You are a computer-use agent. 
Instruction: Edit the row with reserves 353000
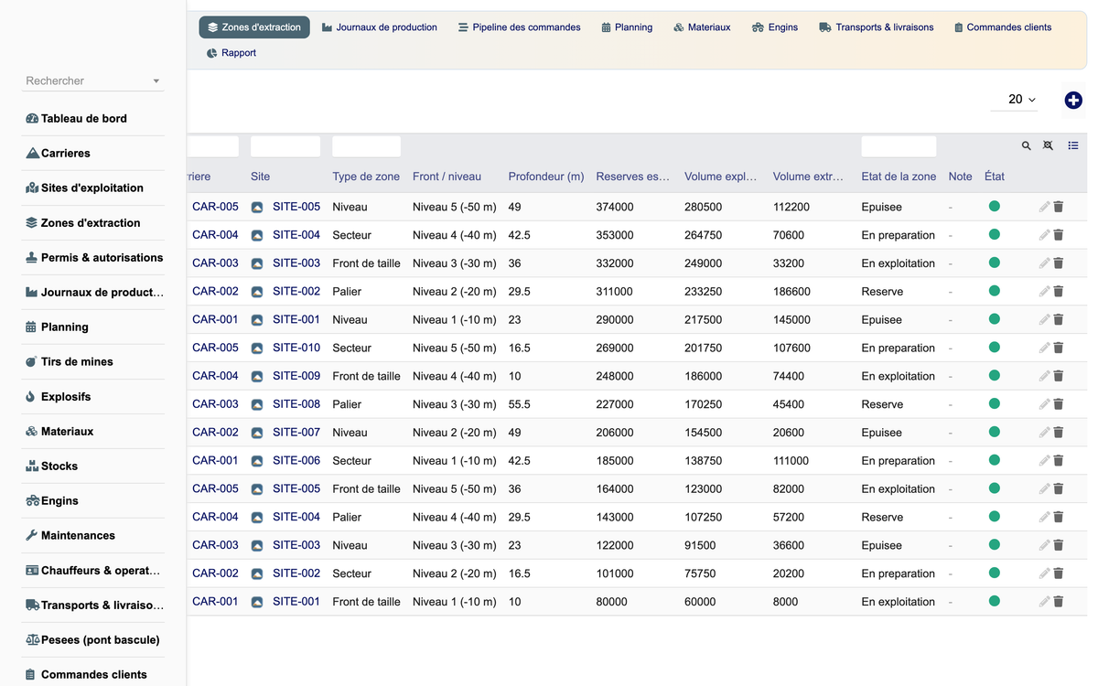tap(1044, 235)
